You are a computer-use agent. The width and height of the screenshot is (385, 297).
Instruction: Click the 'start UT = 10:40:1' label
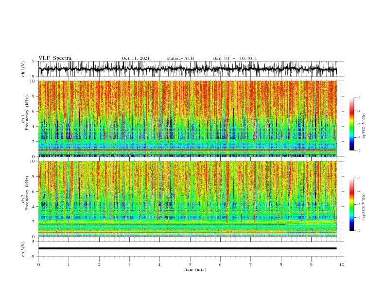[235, 58]
